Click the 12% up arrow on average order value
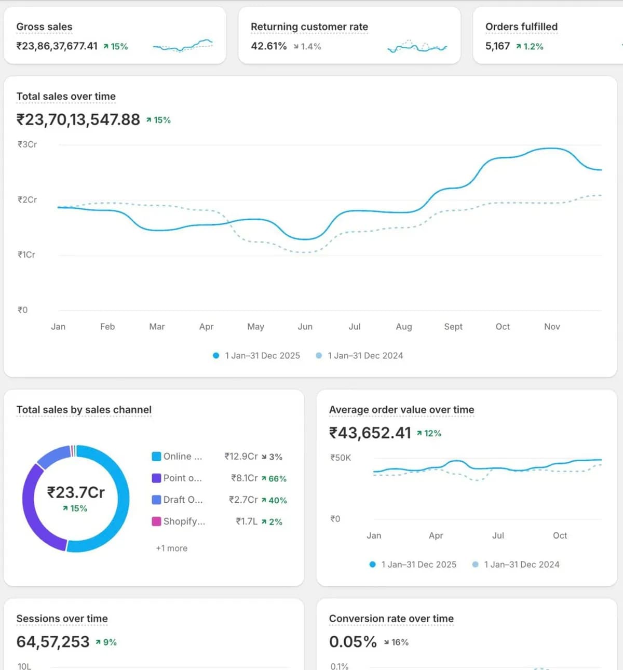Viewport: 623px width, 670px height. [429, 433]
